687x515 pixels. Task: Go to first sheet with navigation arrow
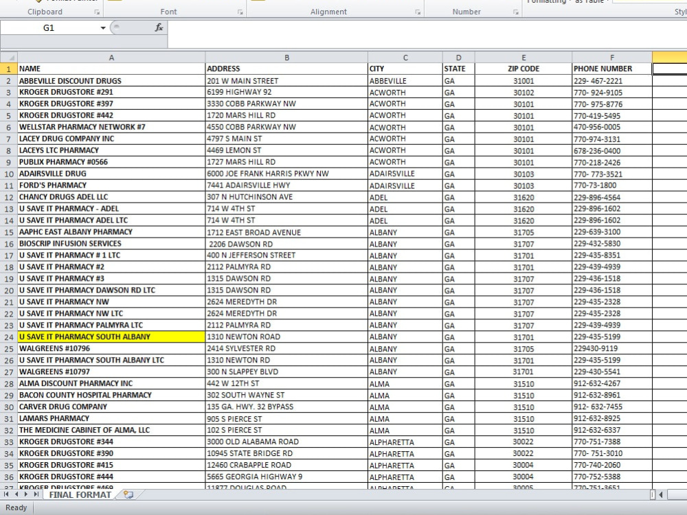coord(6,494)
